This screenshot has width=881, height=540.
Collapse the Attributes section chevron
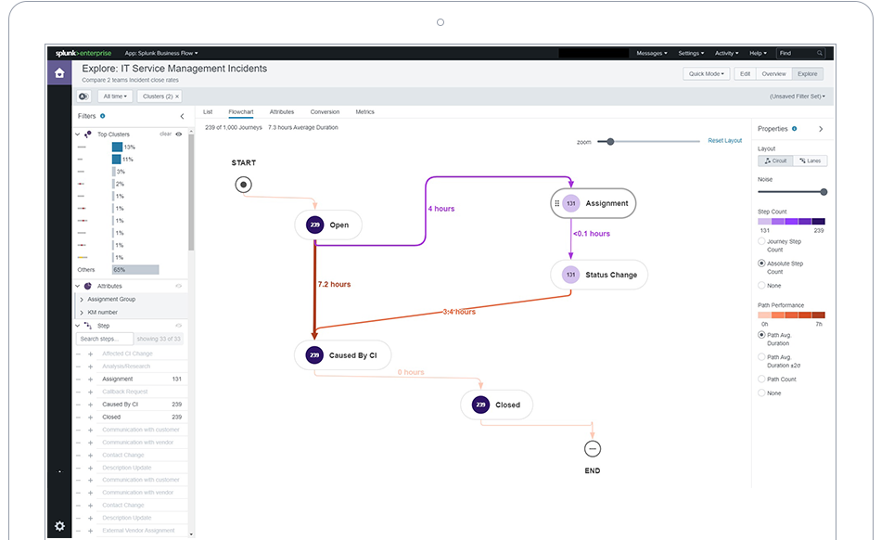click(78, 286)
